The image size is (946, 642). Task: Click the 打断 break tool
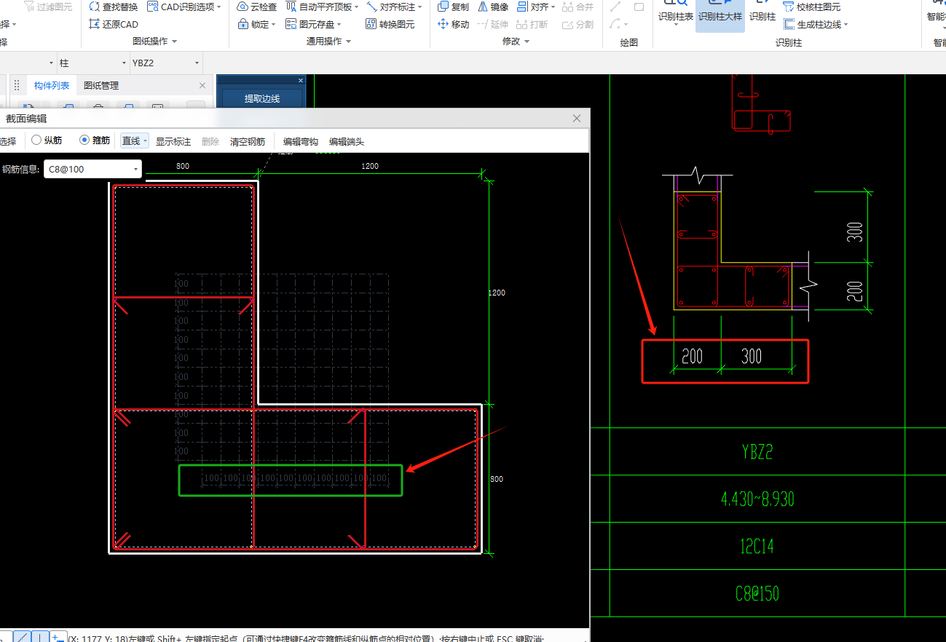(x=532, y=24)
